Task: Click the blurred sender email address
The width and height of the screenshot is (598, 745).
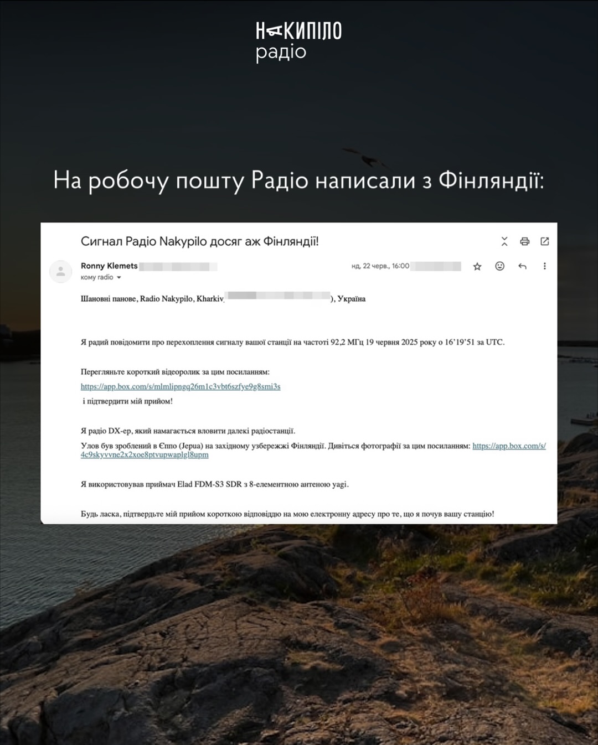Action: [177, 267]
